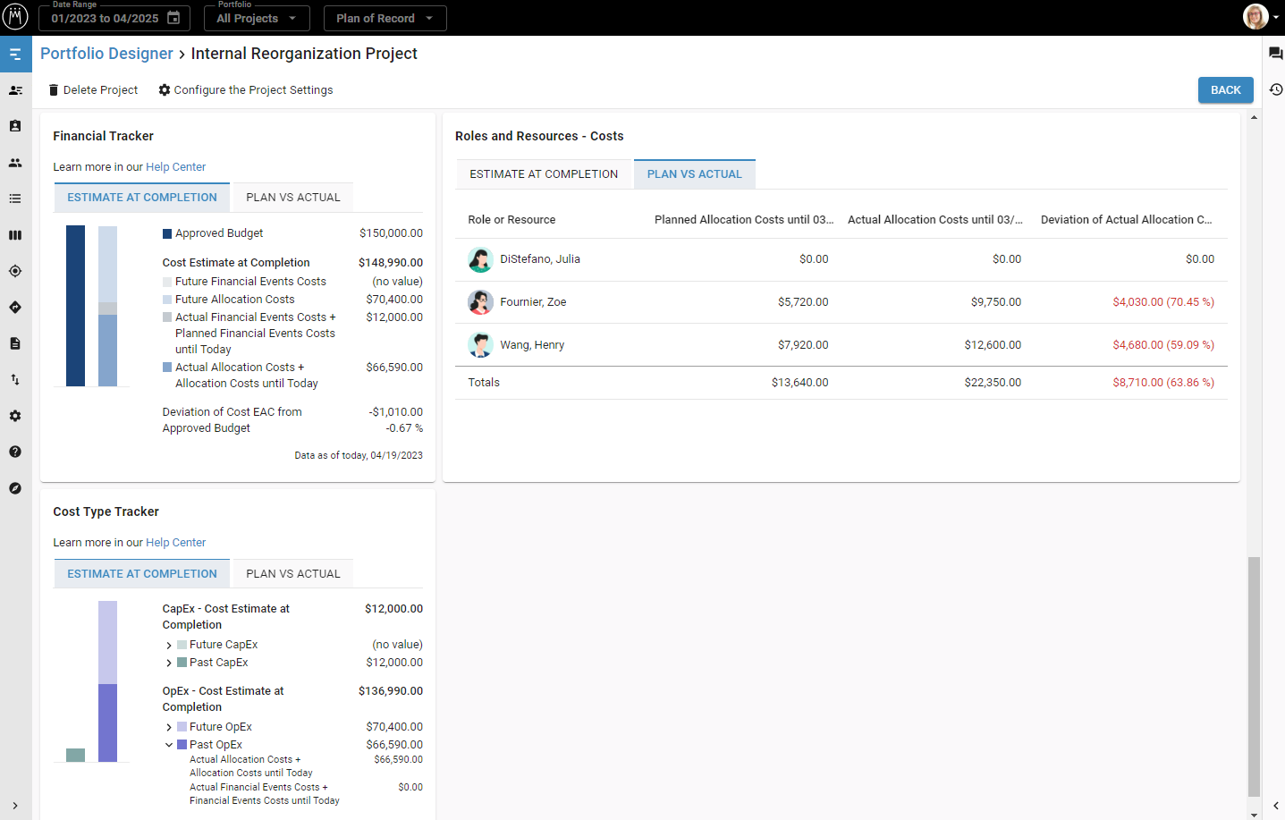This screenshot has width=1285, height=820.
Task: Collapse the Past OpEx row
Action: tap(168, 745)
